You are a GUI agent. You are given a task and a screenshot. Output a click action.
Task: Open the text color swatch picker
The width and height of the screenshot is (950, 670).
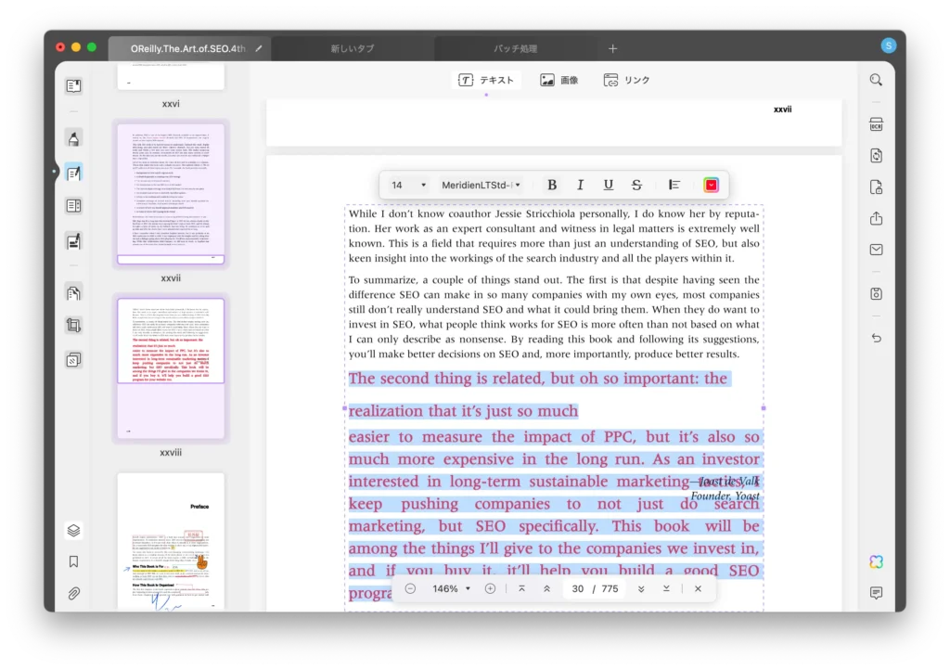pyautogui.click(x=712, y=186)
